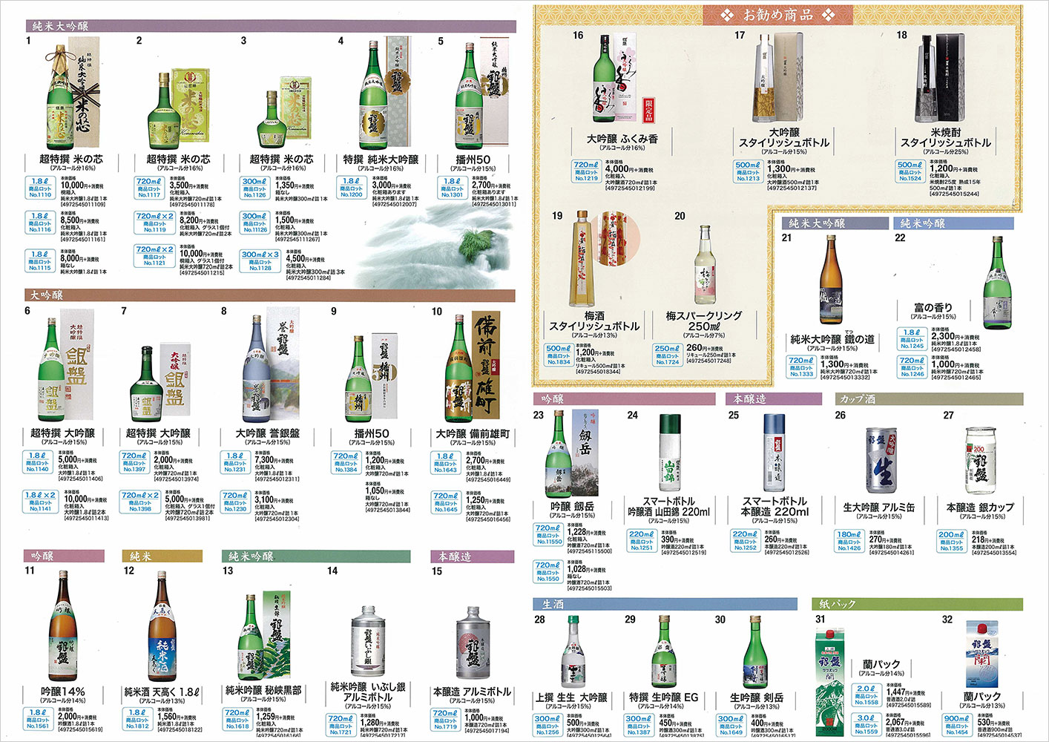This screenshot has width=1049, height=742.
Task: Click the 生吟醸 剣岳 bottle photo, item 30
Action: point(755,651)
